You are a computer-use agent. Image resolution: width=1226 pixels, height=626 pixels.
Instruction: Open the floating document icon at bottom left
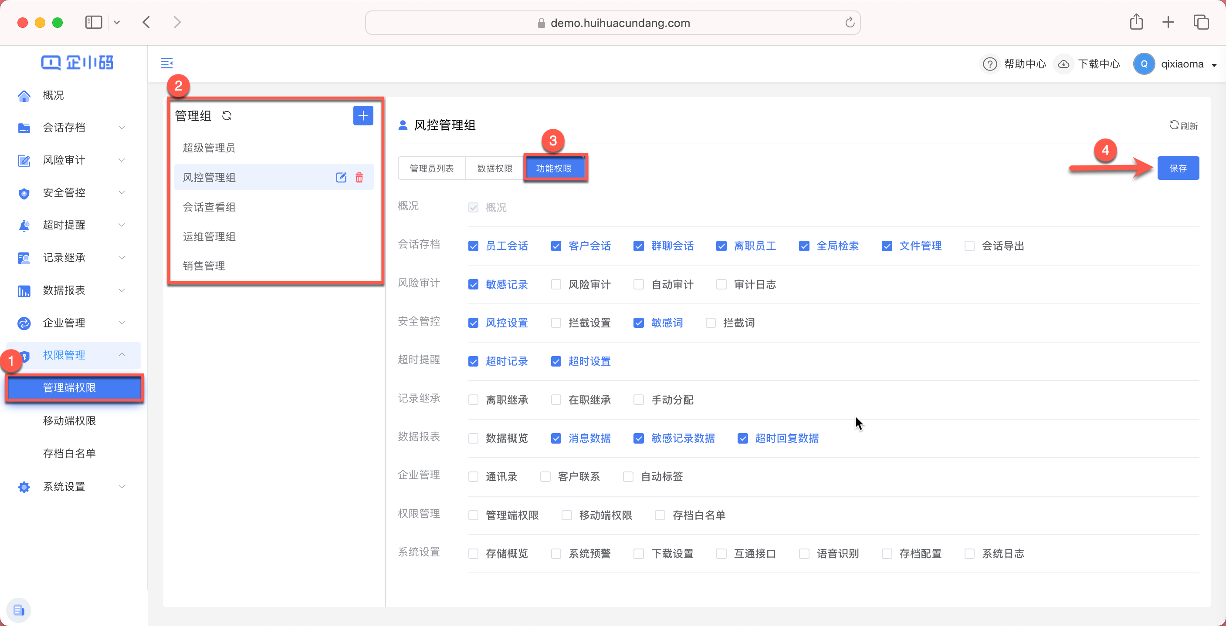19,610
